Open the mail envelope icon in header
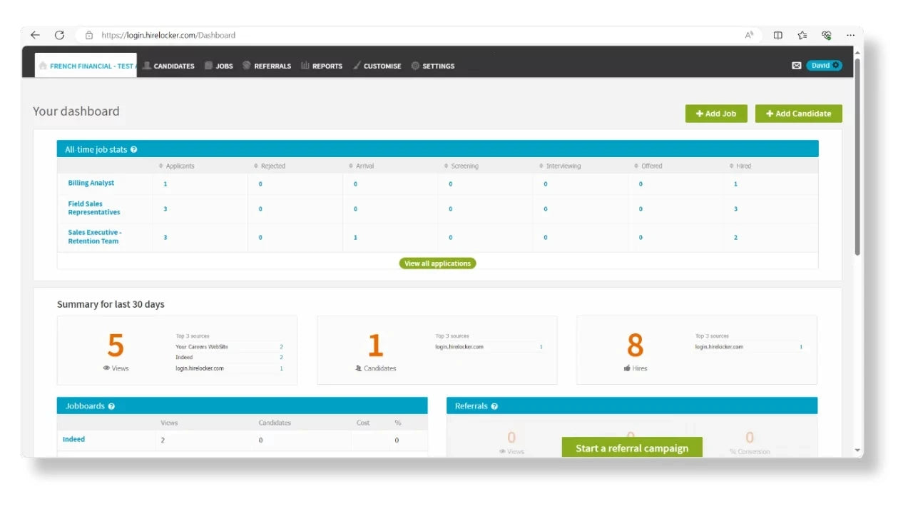The width and height of the screenshot is (913, 514). click(796, 66)
